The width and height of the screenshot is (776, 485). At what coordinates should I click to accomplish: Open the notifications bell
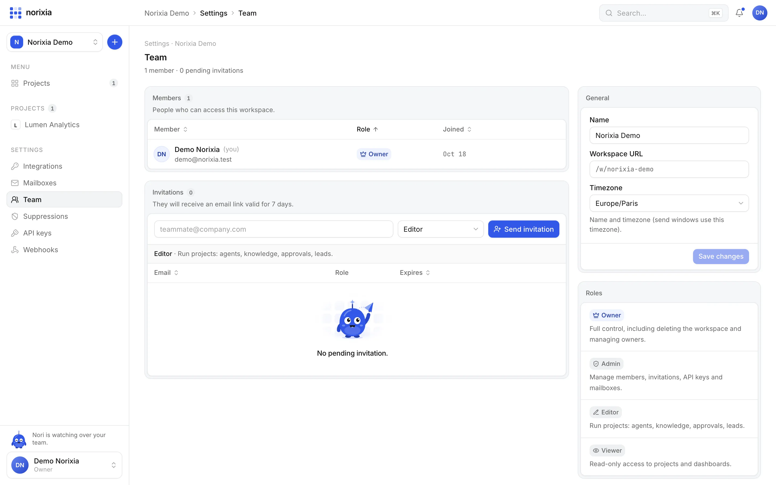tap(739, 13)
